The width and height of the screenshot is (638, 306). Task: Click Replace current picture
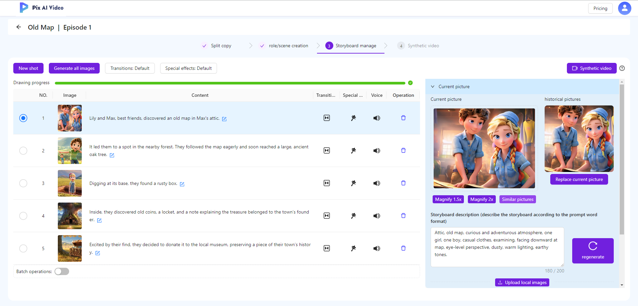[x=579, y=179]
